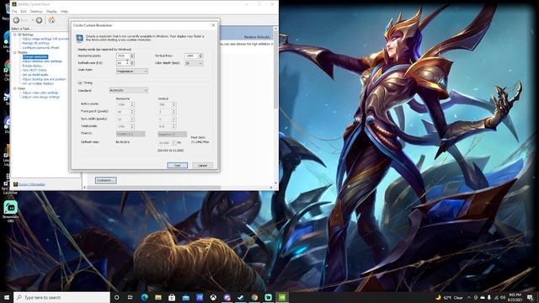Select View HDCP status task
The image size is (539, 303).
point(35,70)
